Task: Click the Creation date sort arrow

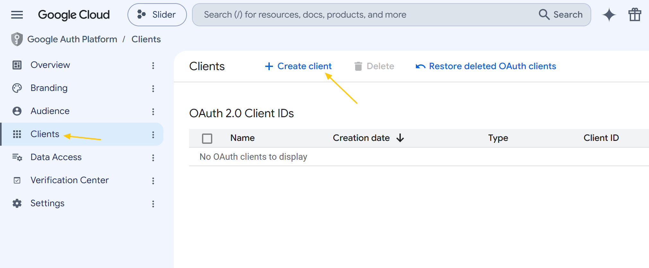Action: coord(400,138)
